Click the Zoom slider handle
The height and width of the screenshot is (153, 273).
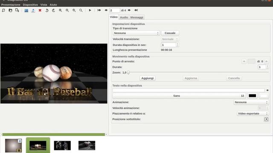(128, 73)
